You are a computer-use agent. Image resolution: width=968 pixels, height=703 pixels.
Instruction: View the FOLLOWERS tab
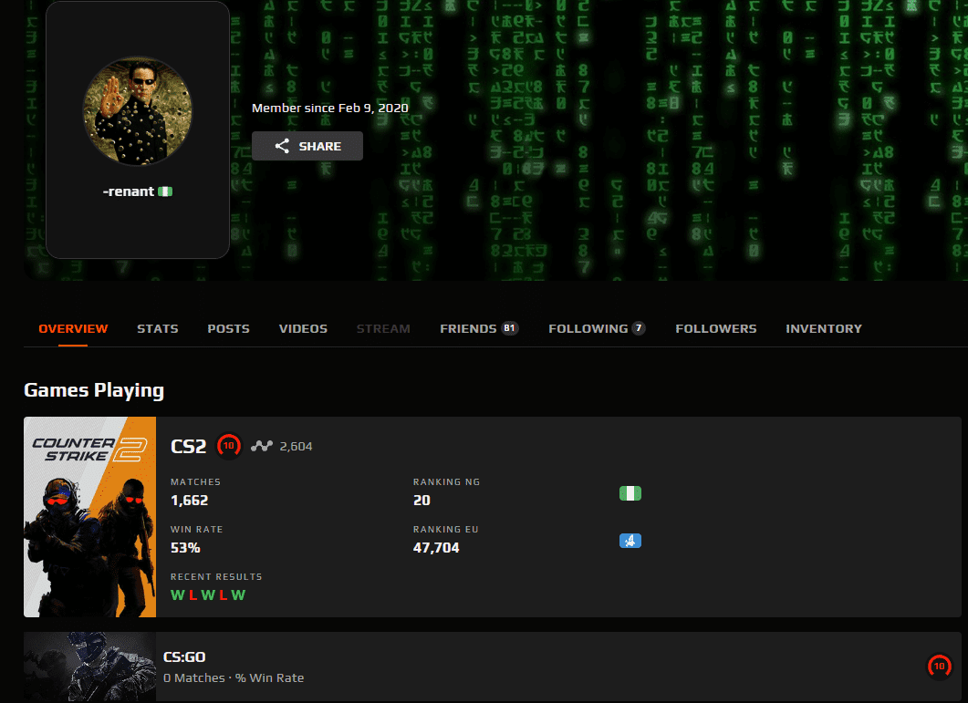pos(715,328)
